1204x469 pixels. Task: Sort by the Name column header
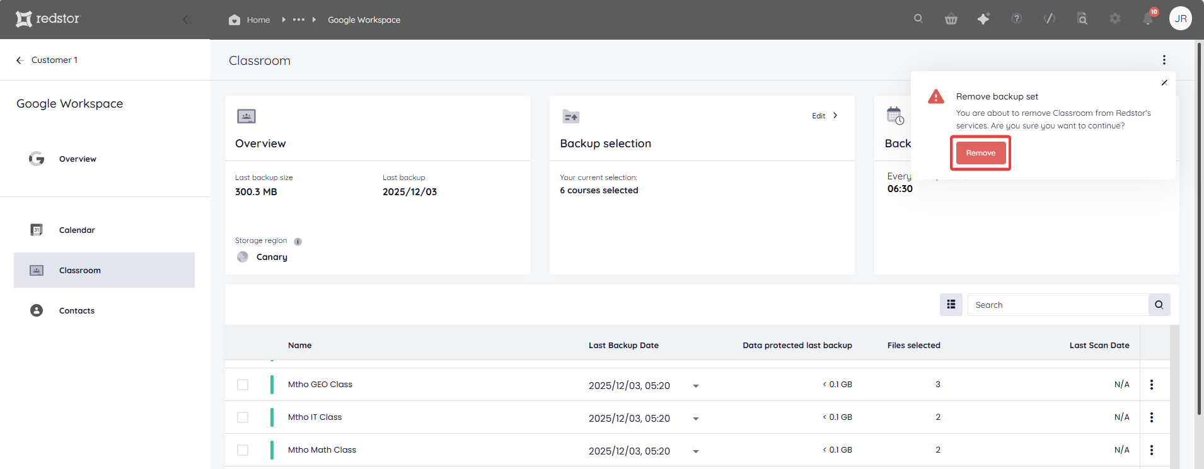(x=299, y=346)
